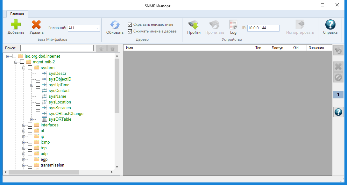The image size is (347, 185).
Task: Toggle Сжимать имена в дереве checkbox
Action: tap(130, 31)
